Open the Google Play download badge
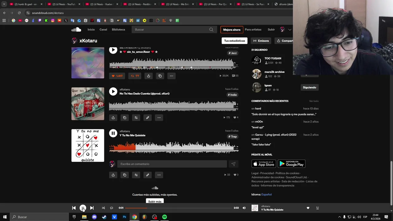393x221 pixels. [x=291, y=164]
